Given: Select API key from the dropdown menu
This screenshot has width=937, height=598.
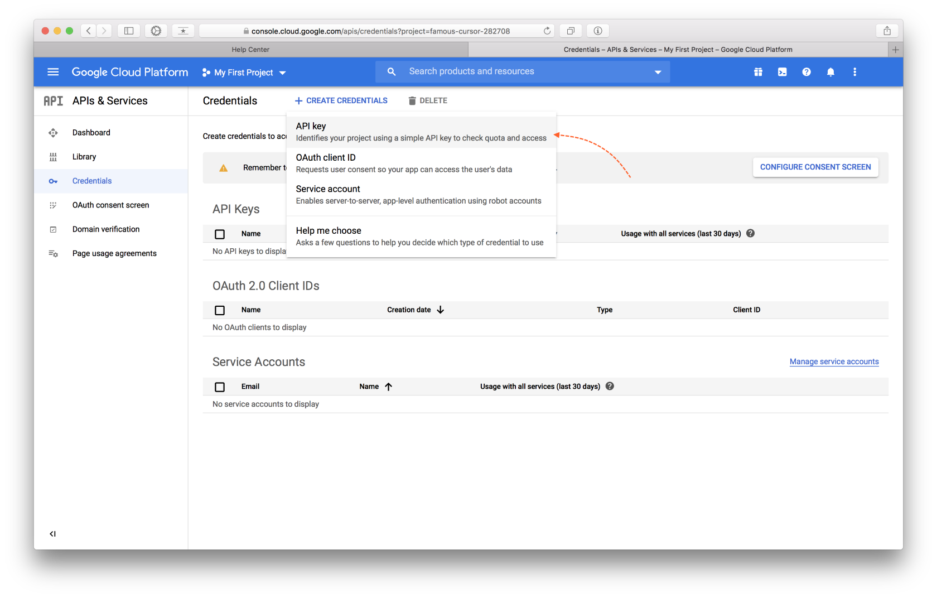Looking at the screenshot, I should [x=421, y=132].
